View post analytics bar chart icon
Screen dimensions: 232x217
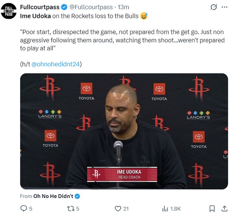point(165,209)
